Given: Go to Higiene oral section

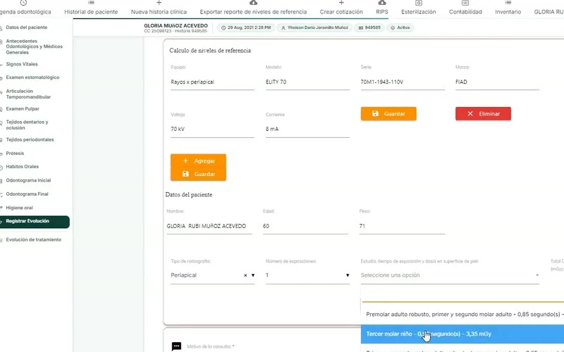Looking at the screenshot, I should 19,208.
